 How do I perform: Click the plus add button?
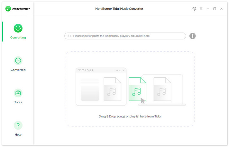tap(192, 36)
